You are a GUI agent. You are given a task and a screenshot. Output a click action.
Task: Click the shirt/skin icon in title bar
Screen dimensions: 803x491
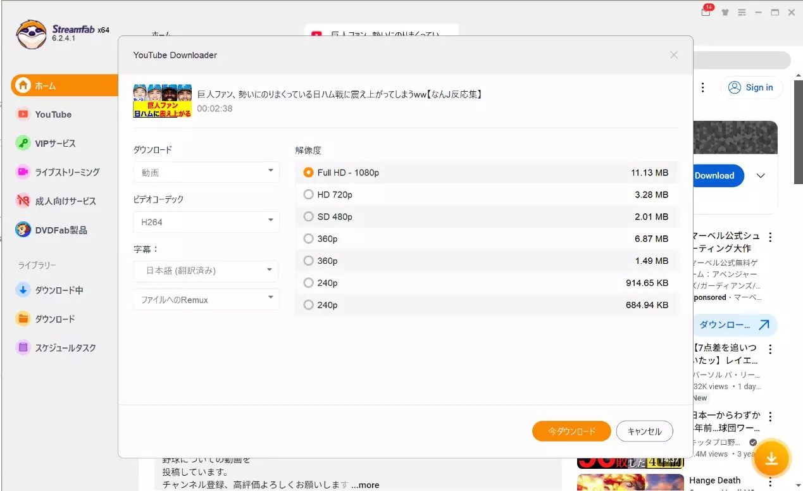tap(725, 12)
